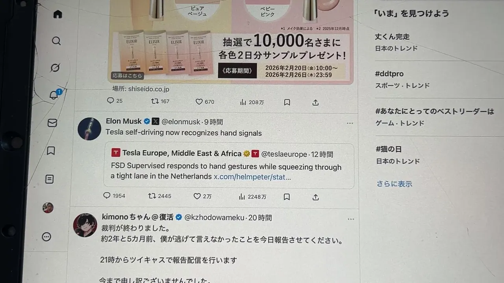Open Notifications bell with badge

[54, 95]
